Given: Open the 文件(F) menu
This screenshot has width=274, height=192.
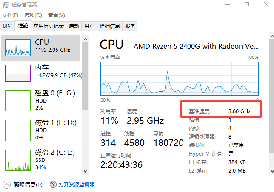Looking at the screenshot, I should coord(10,15).
